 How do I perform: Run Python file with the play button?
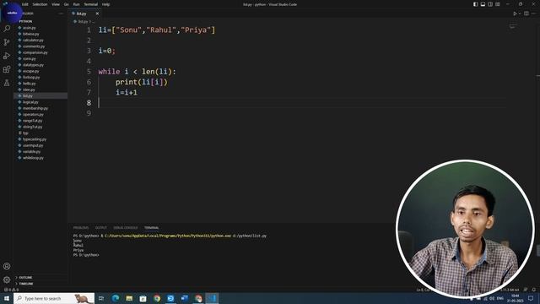pyautogui.click(x=515, y=14)
